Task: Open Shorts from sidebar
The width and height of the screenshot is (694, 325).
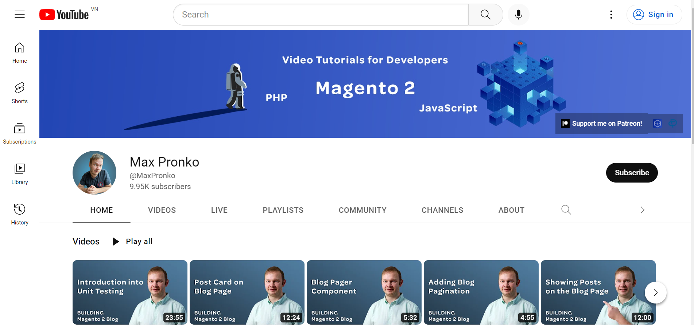Action: click(x=20, y=93)
